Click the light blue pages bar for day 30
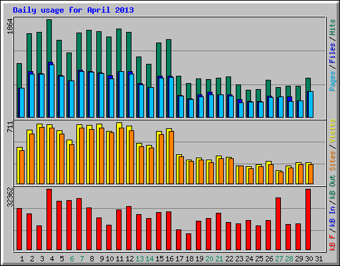The image size is (340, 266). pos(311,104)
